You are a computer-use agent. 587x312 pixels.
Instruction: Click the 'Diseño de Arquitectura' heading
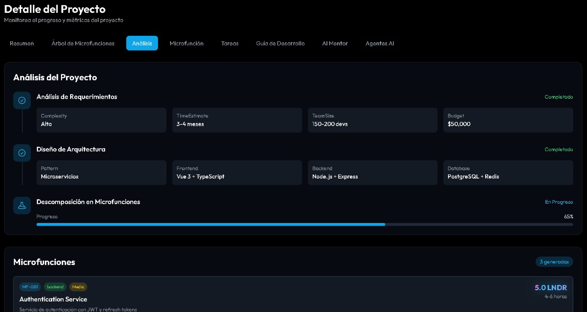(x=71, y=149)
